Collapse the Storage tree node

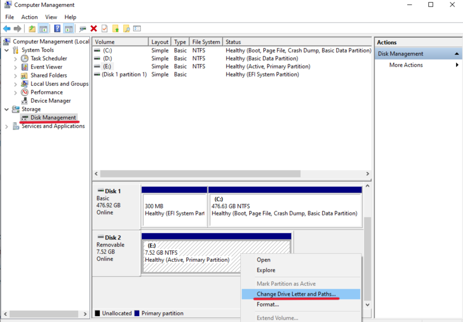click(x=7, y=109)
